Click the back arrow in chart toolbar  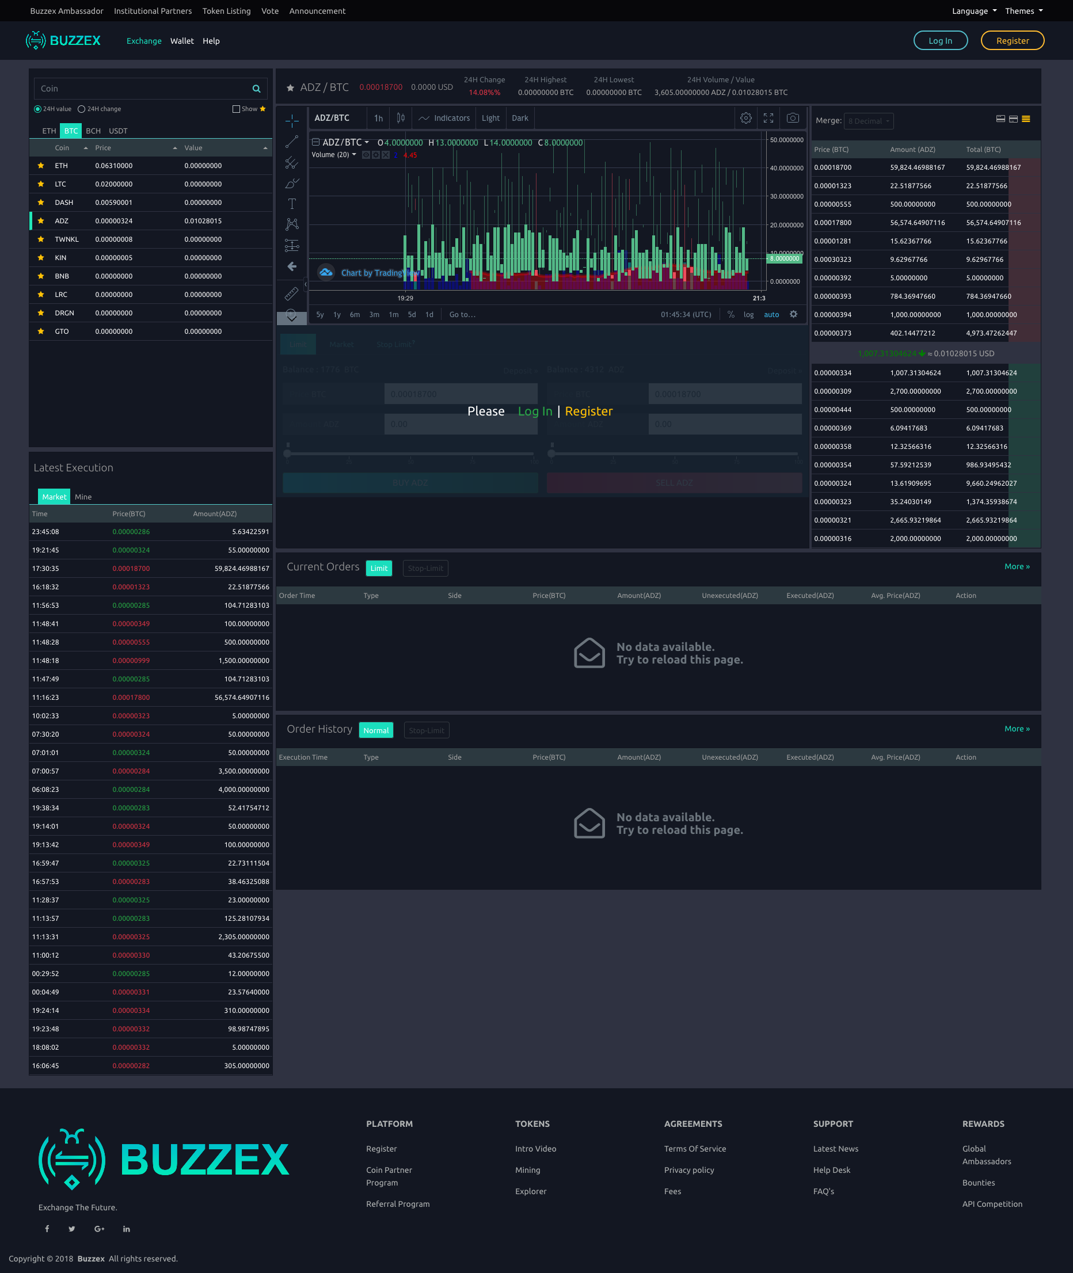(292, 266)
